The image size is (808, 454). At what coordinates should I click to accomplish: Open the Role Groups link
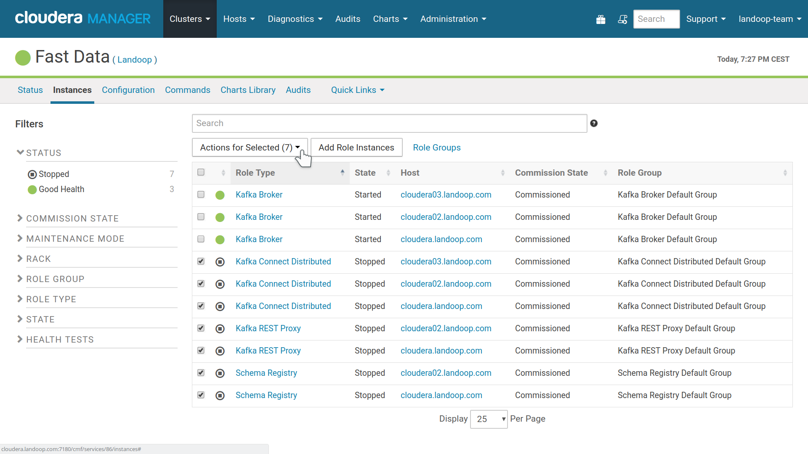[437, 148]
